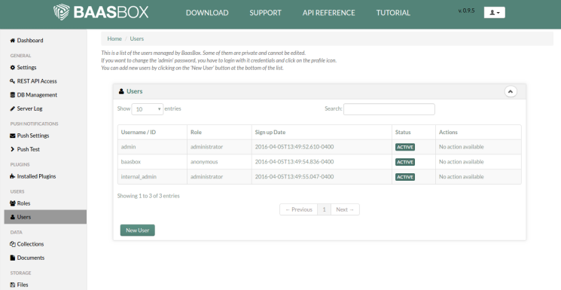Click the Users breadcrumb link
Viewport: 561px width, 290px height.
click(x=136, y=38)
